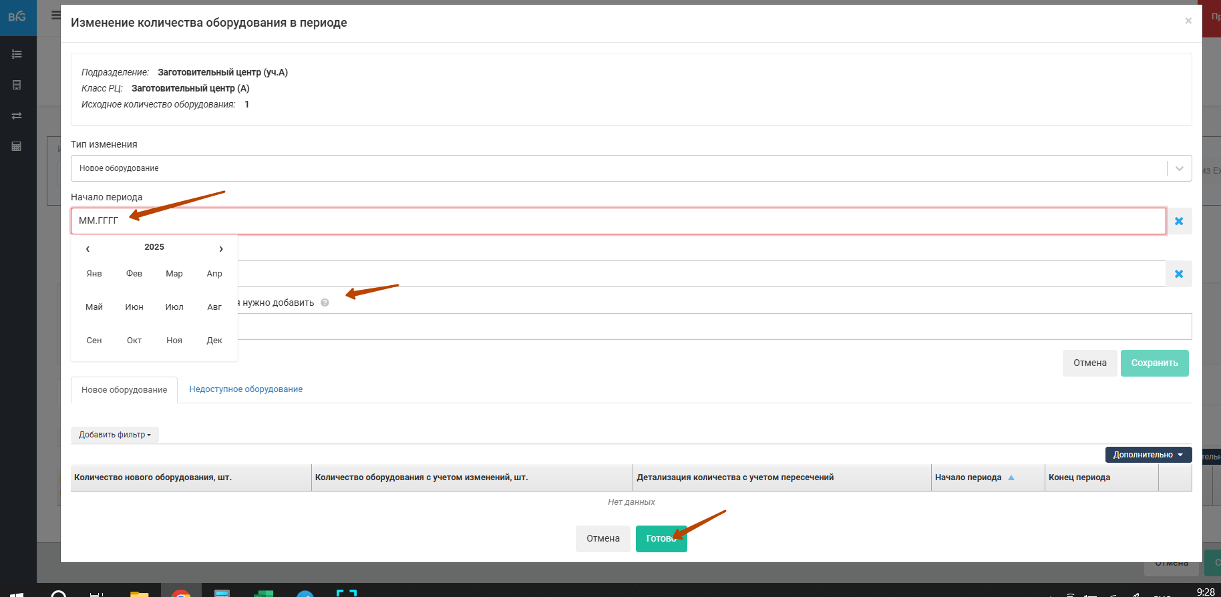Go to previous year in calendar
Image resolution: width=1221 pixels, height=597 pixels.
(x=88, y=248)
